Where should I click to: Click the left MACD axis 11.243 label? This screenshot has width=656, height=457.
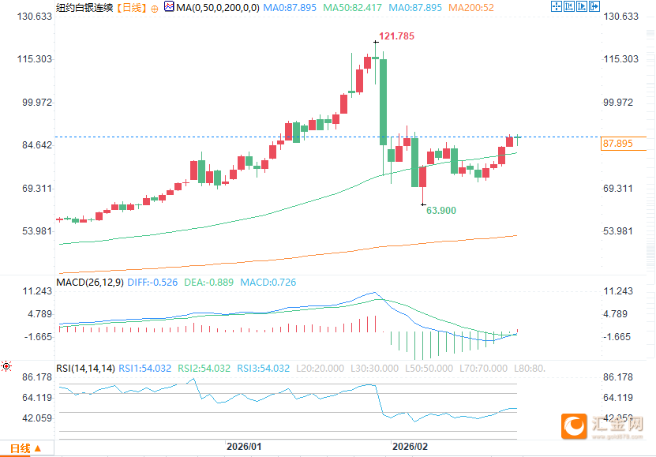click(37, 291)
